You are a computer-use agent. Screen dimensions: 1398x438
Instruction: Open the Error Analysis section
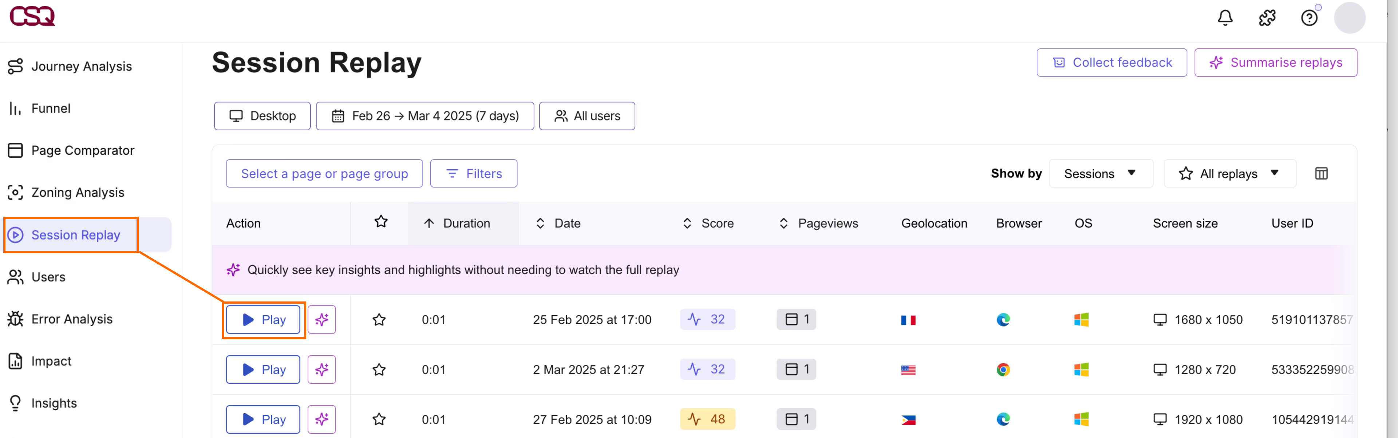coord(72,319)
